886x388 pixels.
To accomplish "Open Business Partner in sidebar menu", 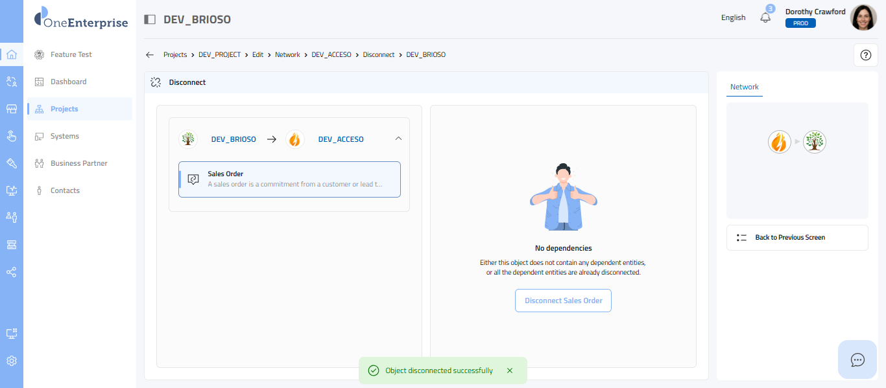I will (78, 163).
